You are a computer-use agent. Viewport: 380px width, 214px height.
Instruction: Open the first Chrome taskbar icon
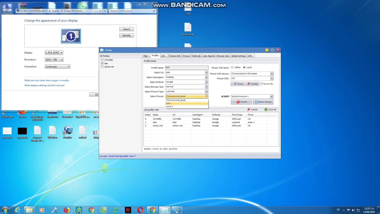[x=91, y=210]
